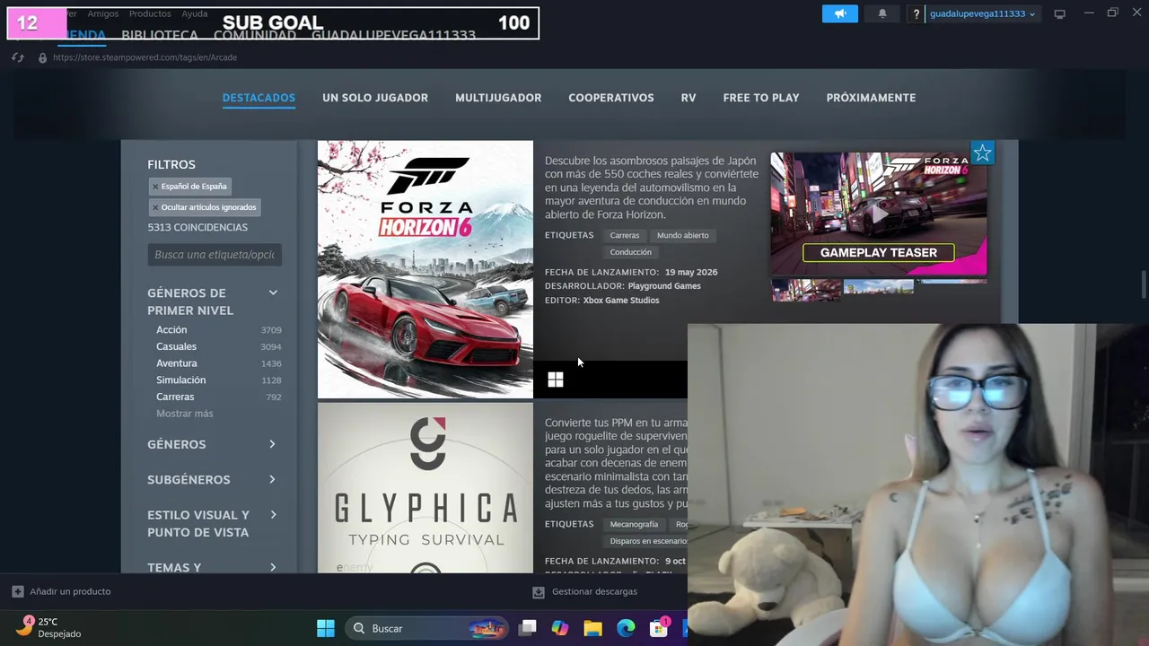Filter by the Simulación genre

tap(180, 380)
